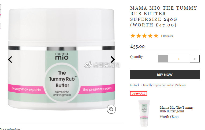205x130 pixels.
Task: Open the 1 Reviews link
Action: tap(167, 36)
